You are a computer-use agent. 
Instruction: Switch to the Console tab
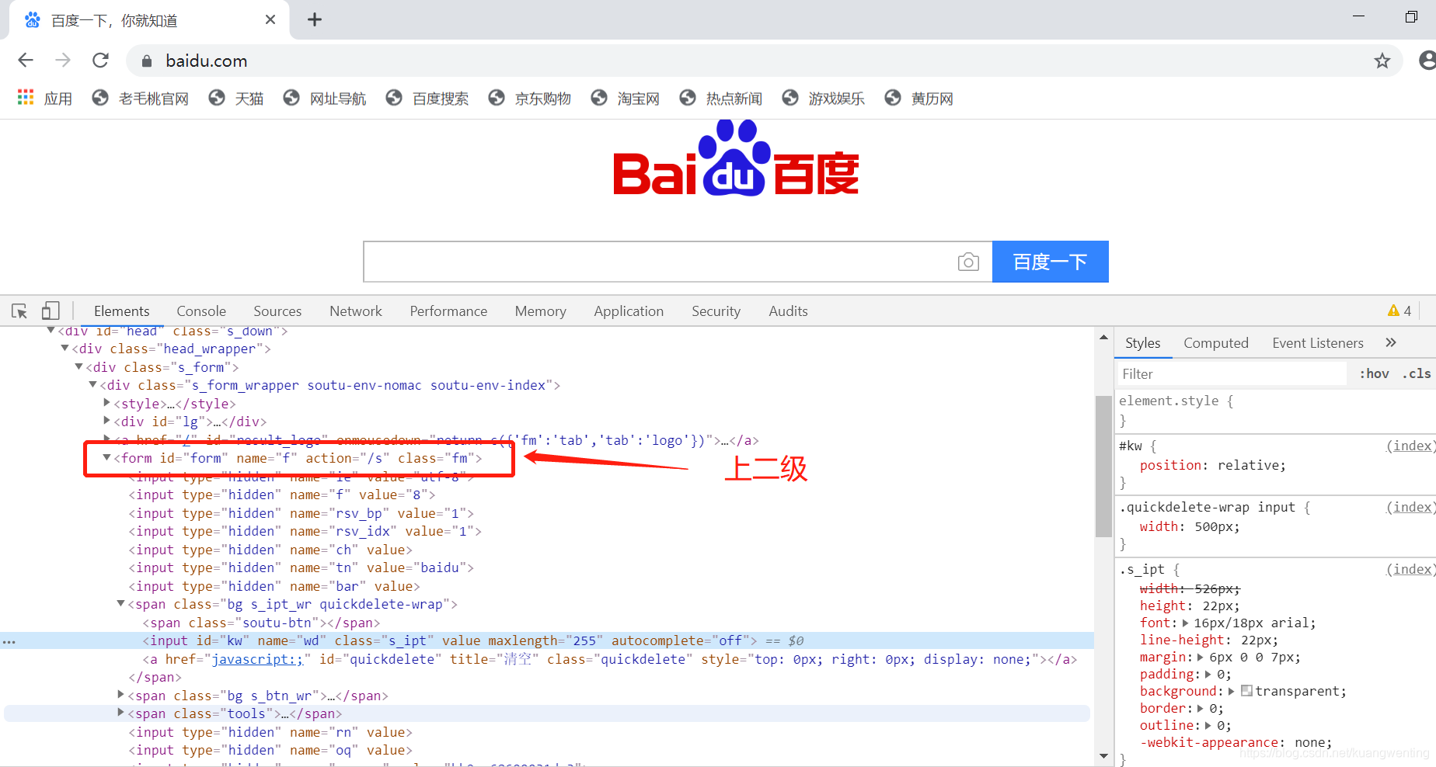[201, 311]
